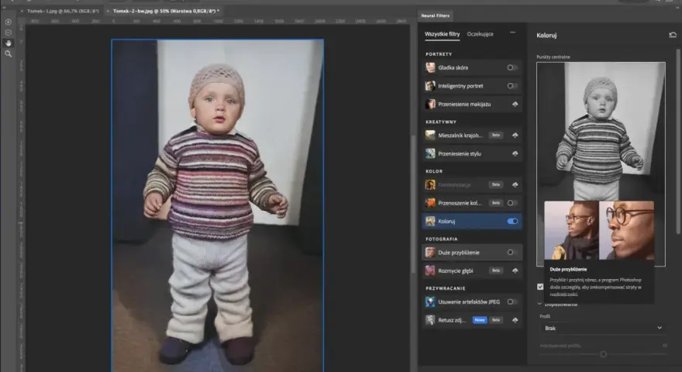Screen dimensions: 682x372
Task: Switch to the Tomek-1.jpg document tab
Action: (63, 11)
